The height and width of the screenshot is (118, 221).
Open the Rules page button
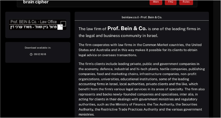pos(186,3)
